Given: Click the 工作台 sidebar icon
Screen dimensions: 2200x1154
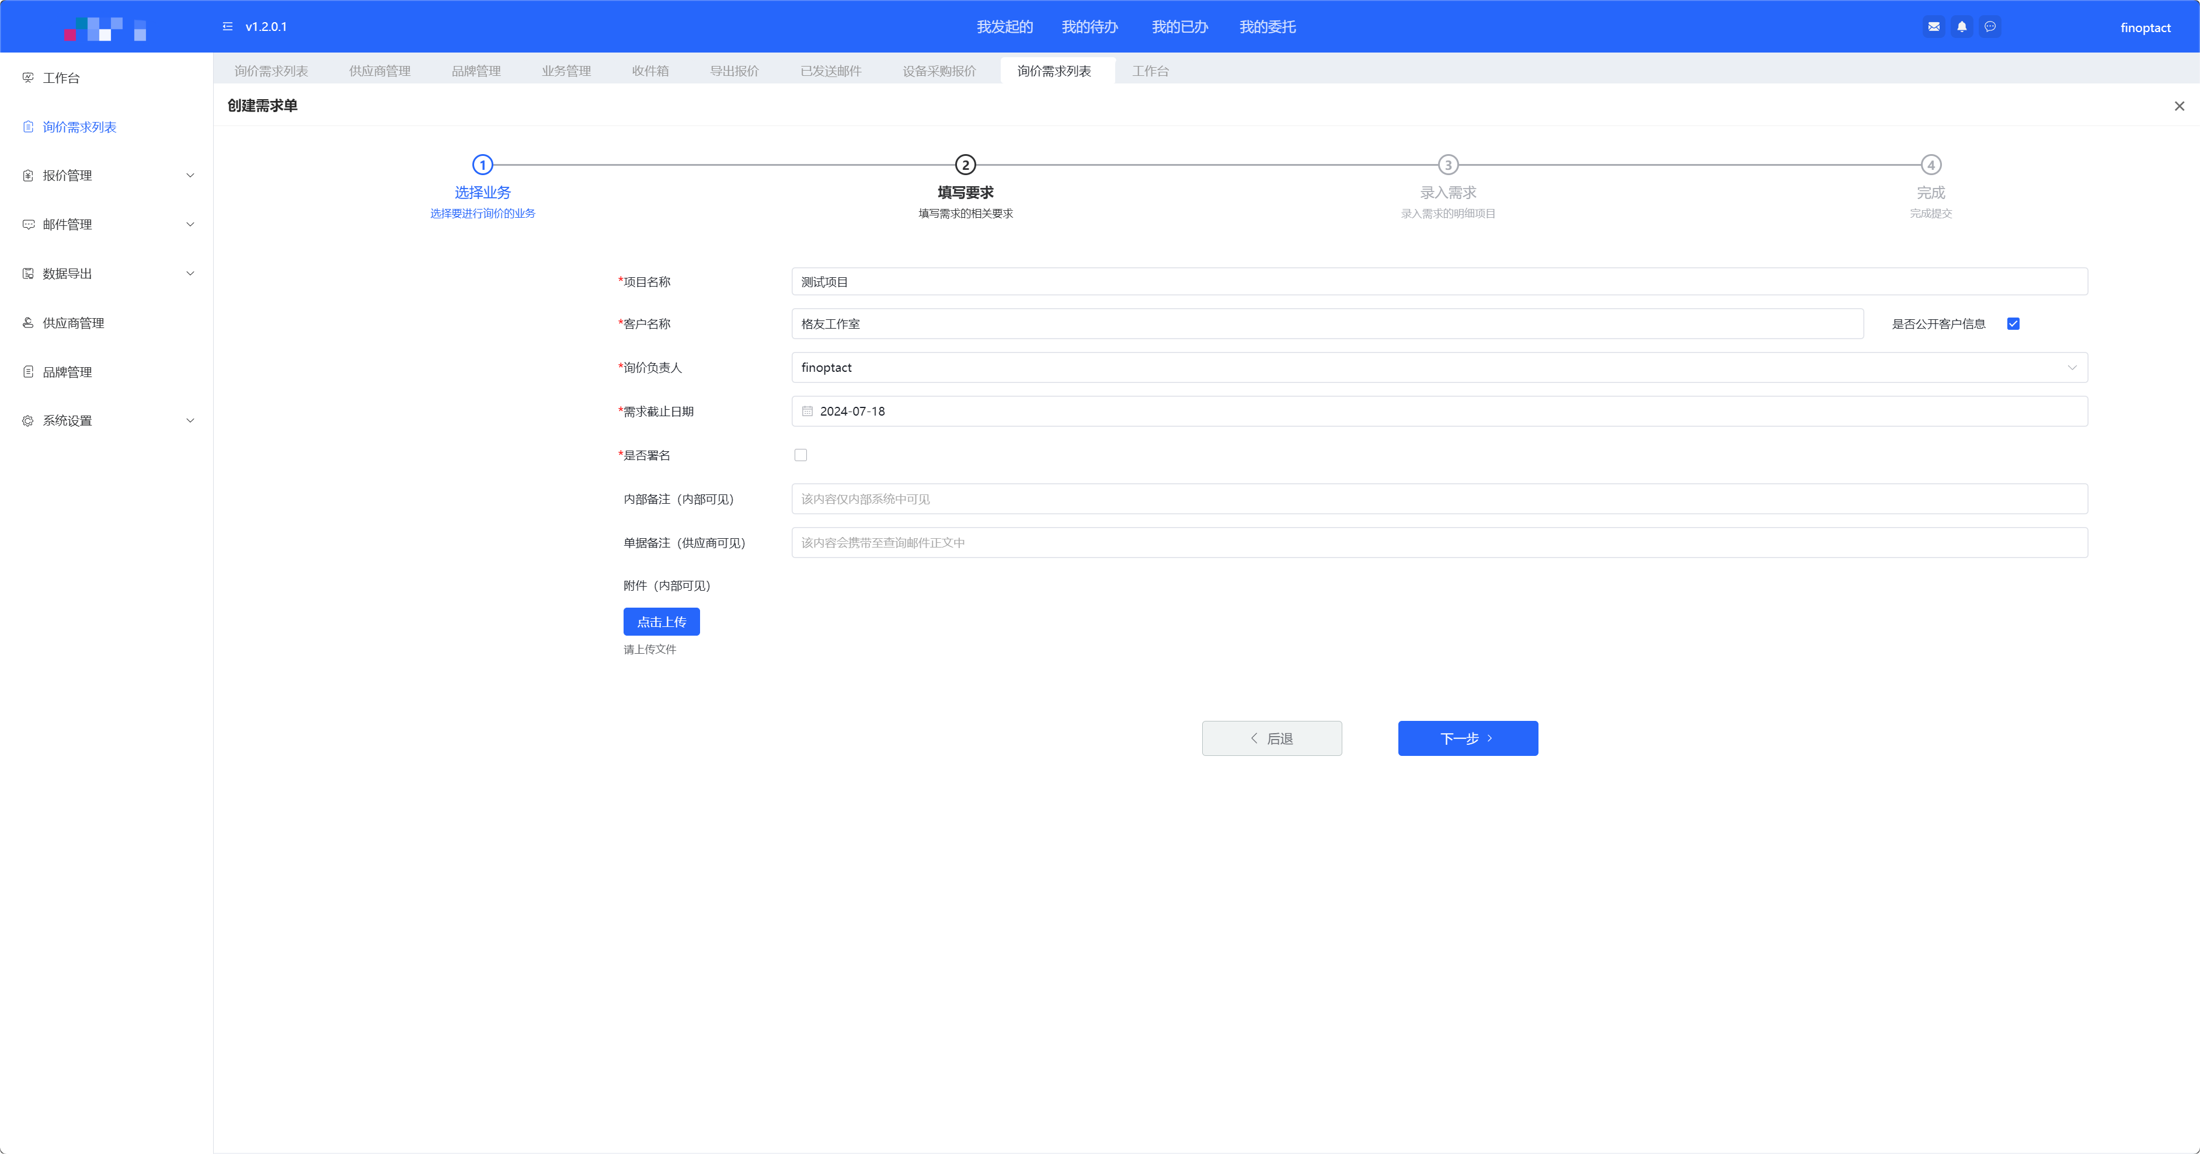Looking at the screenshot, I should pyautogui.click(x=28, y=78).
